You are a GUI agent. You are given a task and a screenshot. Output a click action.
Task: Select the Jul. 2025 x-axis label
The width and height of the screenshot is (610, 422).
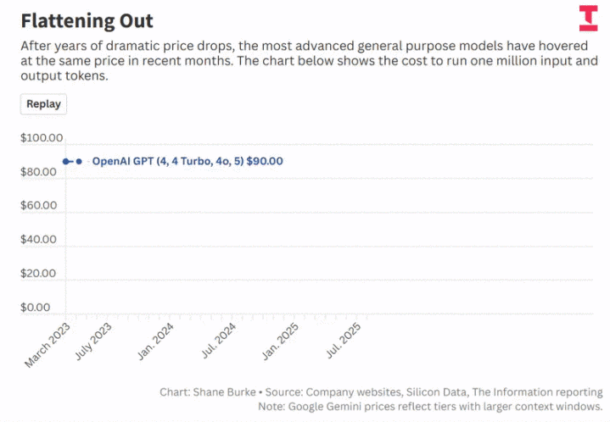(x=345, y=341)
